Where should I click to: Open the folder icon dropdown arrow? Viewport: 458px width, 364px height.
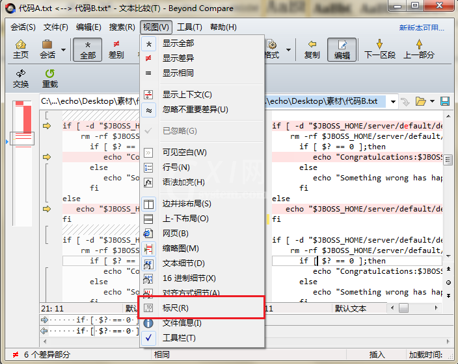(432, 101)
